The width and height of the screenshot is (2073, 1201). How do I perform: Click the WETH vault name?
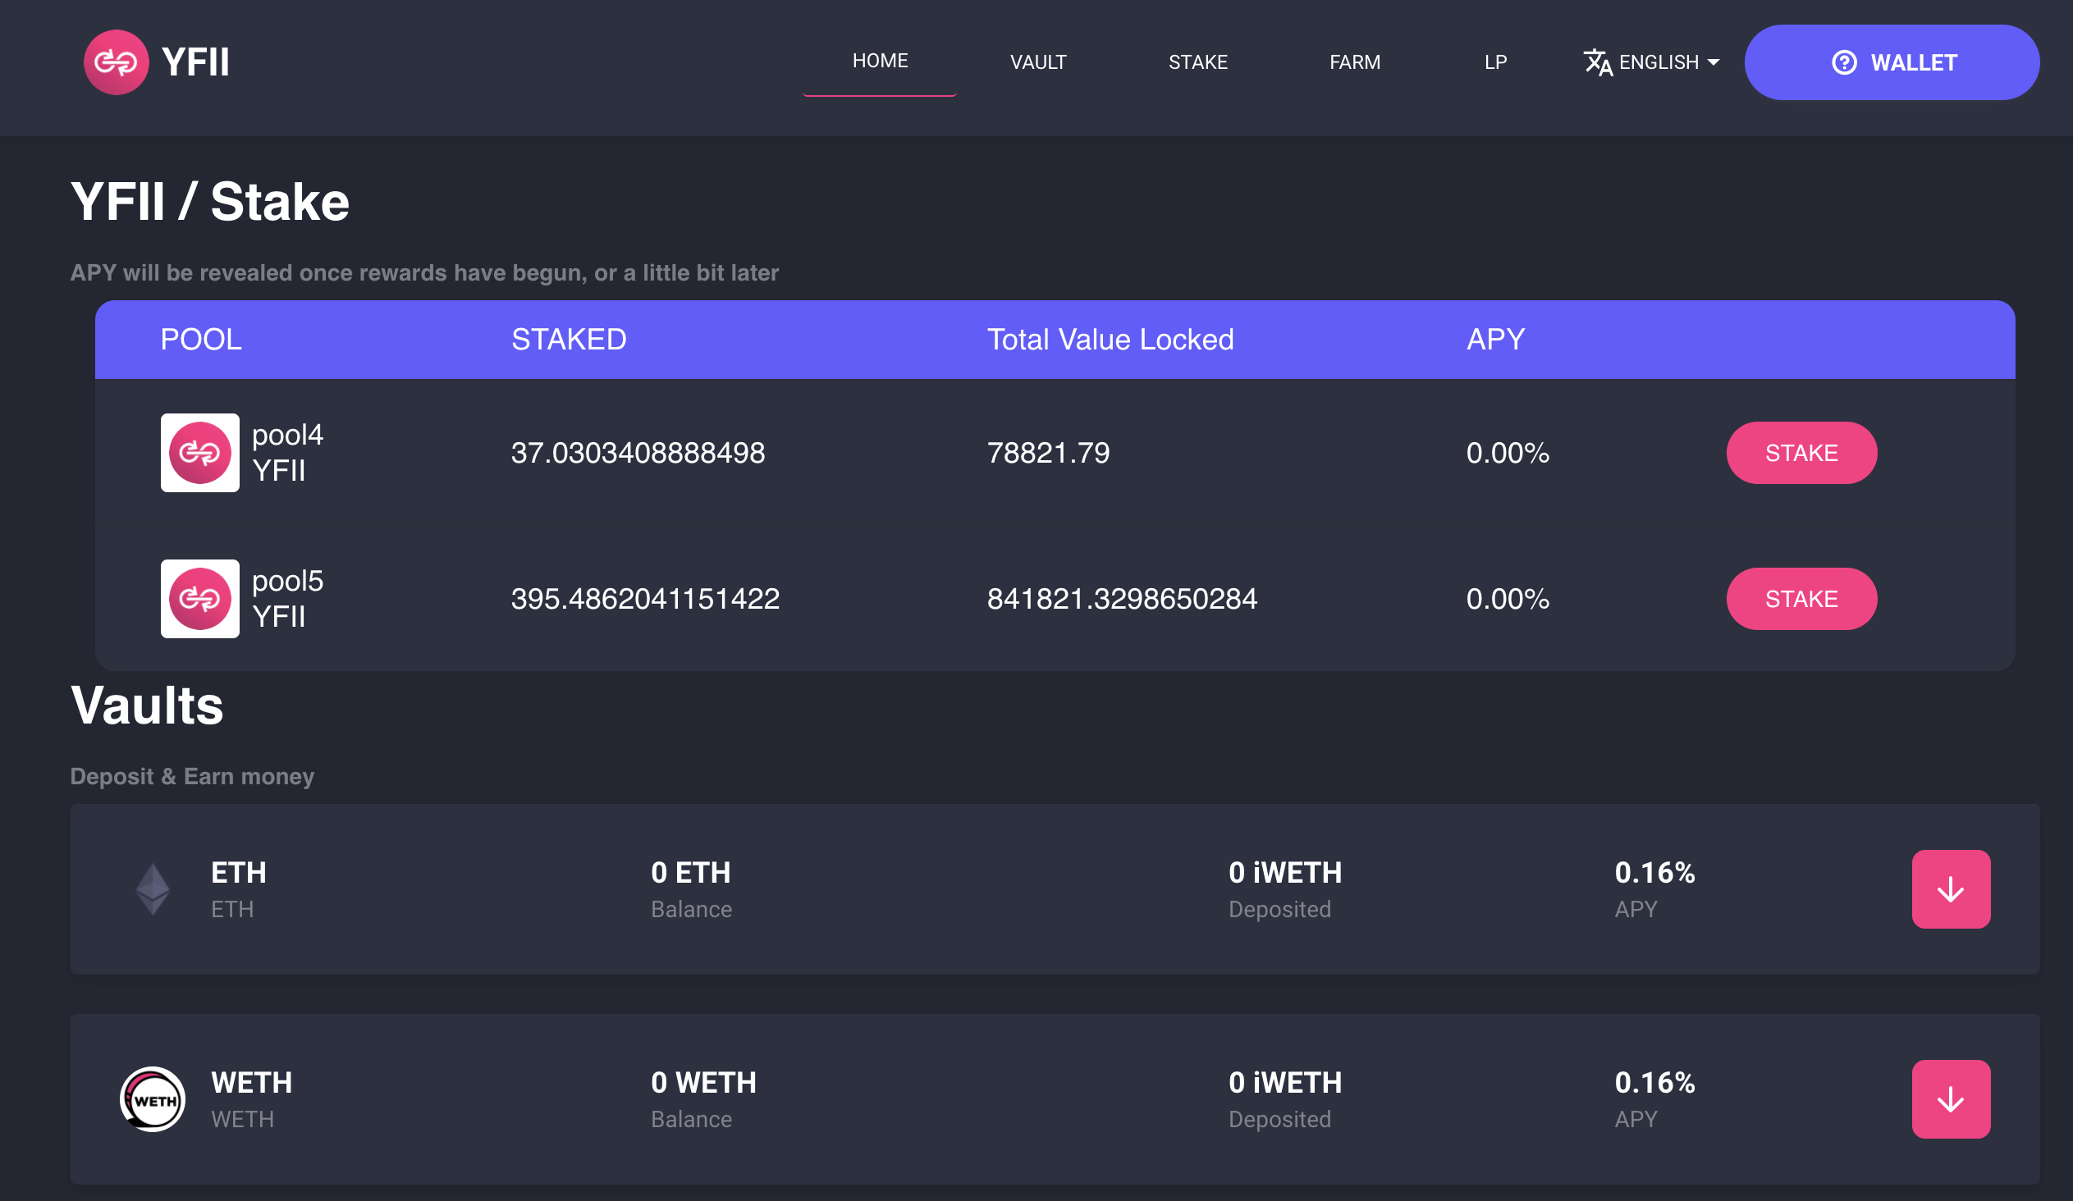pos(252,1084)
